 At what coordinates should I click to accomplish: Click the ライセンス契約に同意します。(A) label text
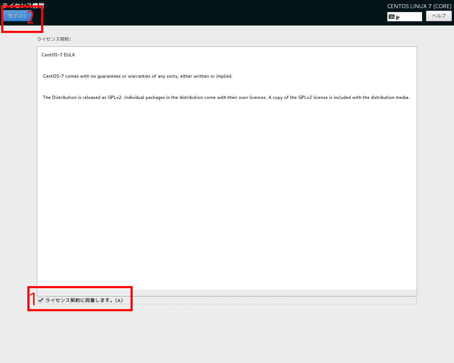[84, 300]
